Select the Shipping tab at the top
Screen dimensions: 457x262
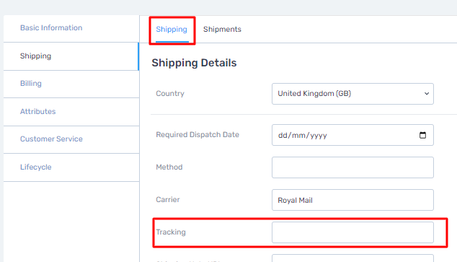[172, 29]
